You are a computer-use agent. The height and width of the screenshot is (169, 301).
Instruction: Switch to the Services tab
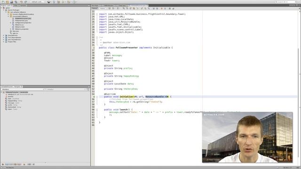pos(23,6)
